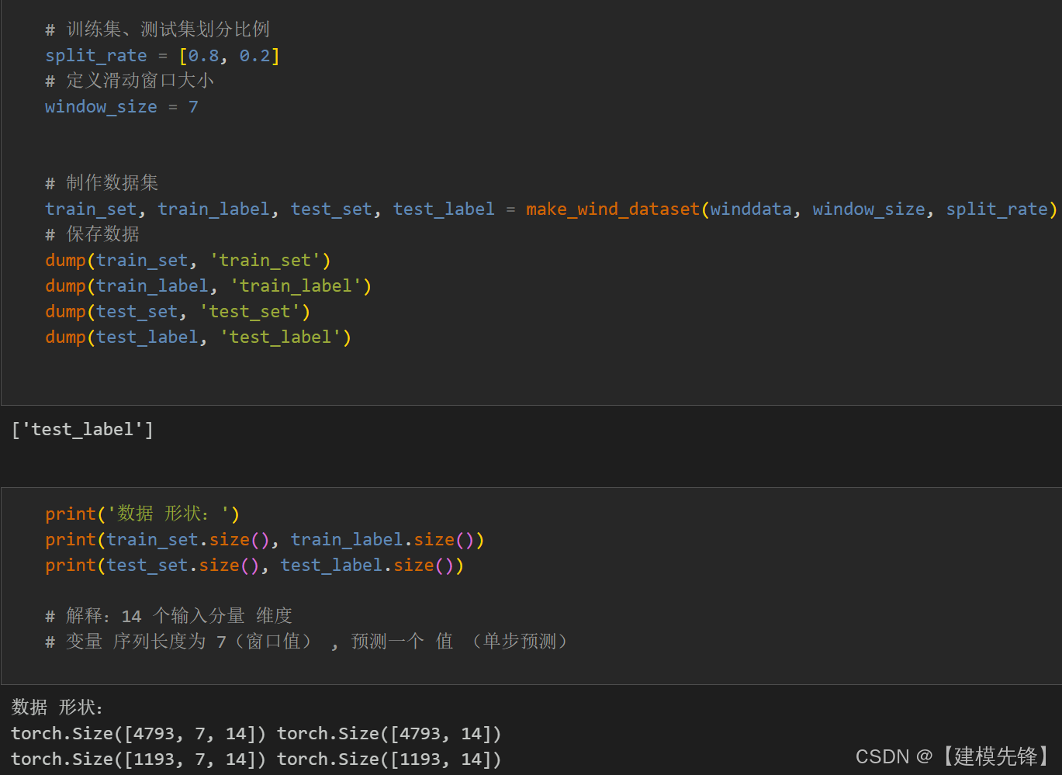Select the dump(train_set, 'train_set') line
This screenshot has width=1062, height=775.
(186, 259)
